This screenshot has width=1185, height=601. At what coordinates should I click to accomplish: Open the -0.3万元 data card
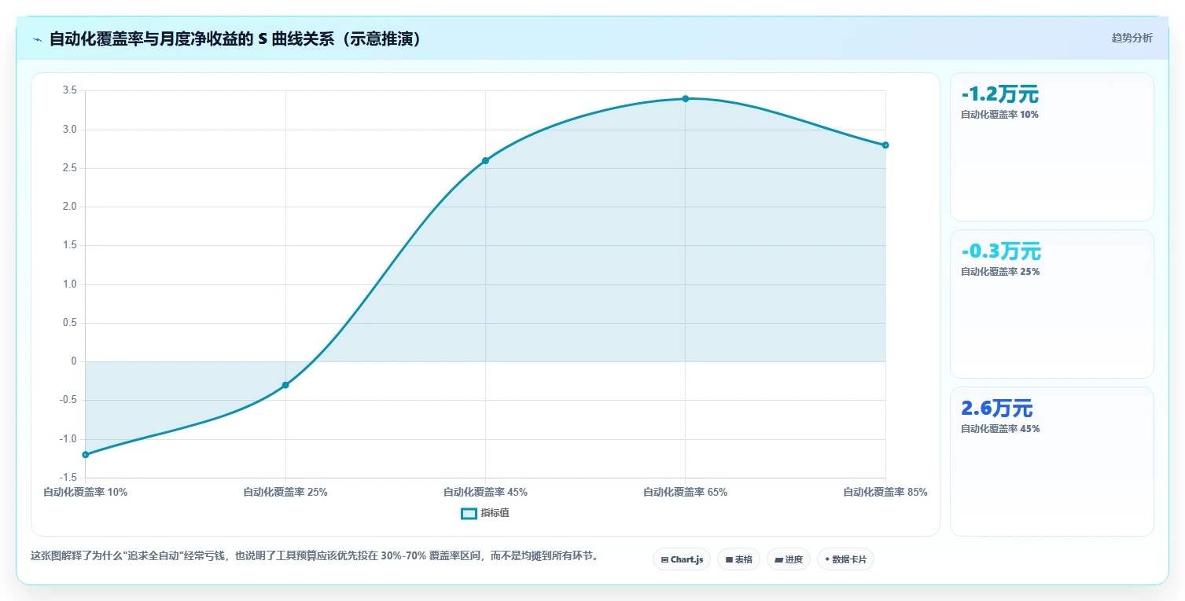1052,304
